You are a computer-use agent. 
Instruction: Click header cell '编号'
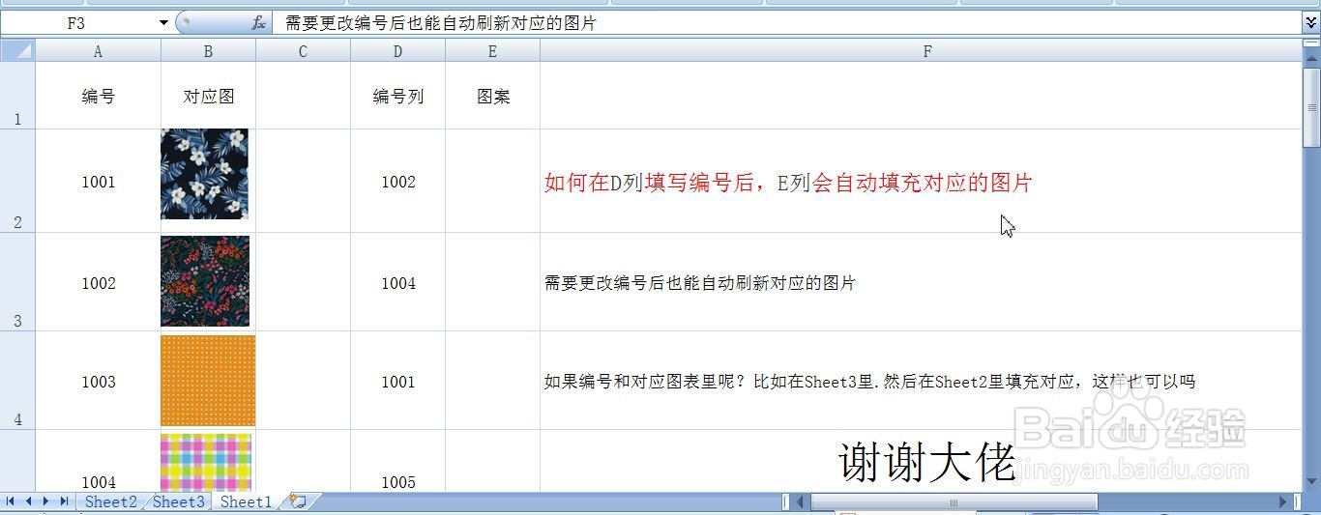(x=98, y=96)
